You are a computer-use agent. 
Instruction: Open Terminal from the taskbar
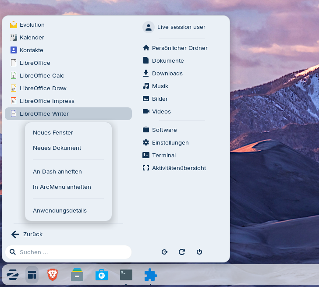coord(126,275)
